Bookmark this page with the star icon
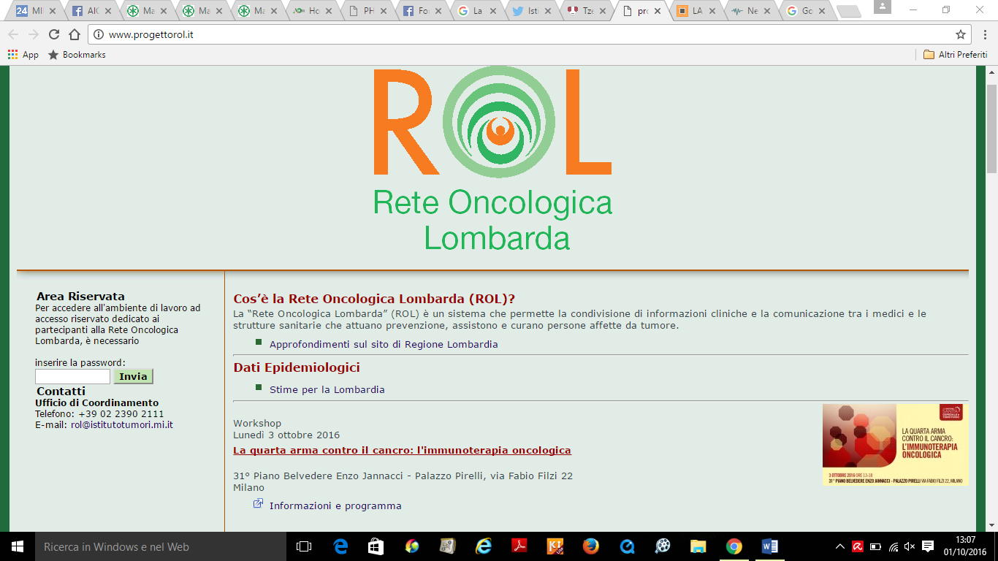 [x=961, y=34]
